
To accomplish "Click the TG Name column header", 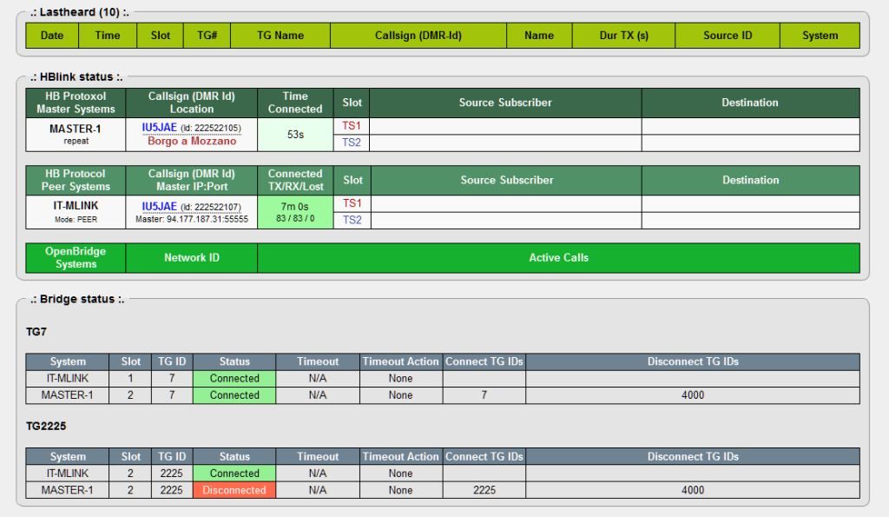I will (280, 35).
